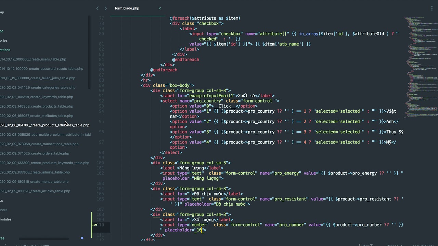Click line number 100 in the gutter
This screenshot has width=438, height=246.
(x=100, y=163)
